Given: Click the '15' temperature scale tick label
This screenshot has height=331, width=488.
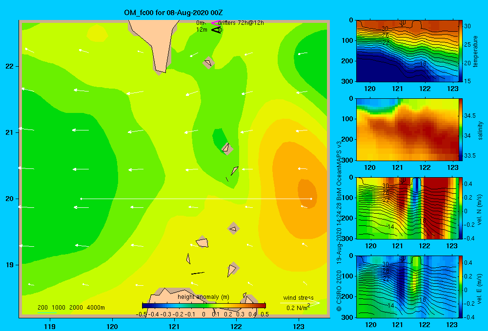Looking at the screenshot, I should (x=467, y=81).
